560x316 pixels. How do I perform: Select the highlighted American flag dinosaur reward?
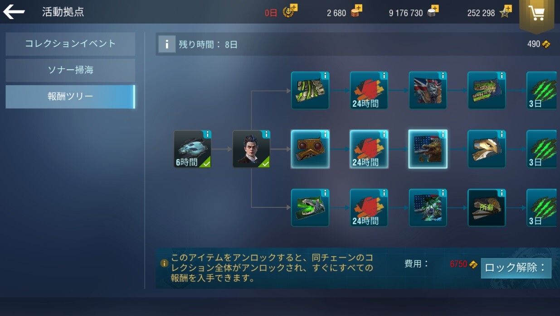point(428,149)
